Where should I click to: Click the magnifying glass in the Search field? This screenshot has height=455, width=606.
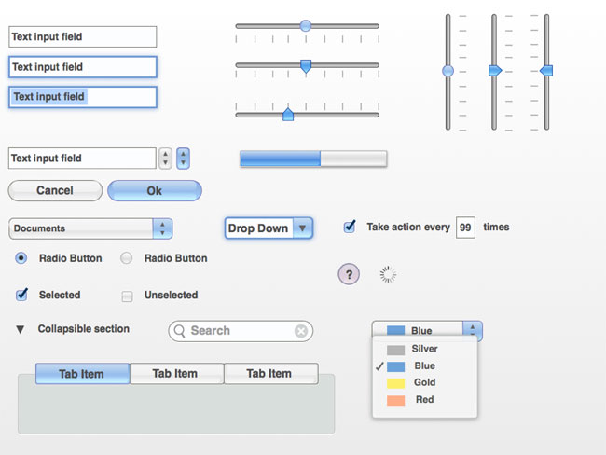point(179,331)
